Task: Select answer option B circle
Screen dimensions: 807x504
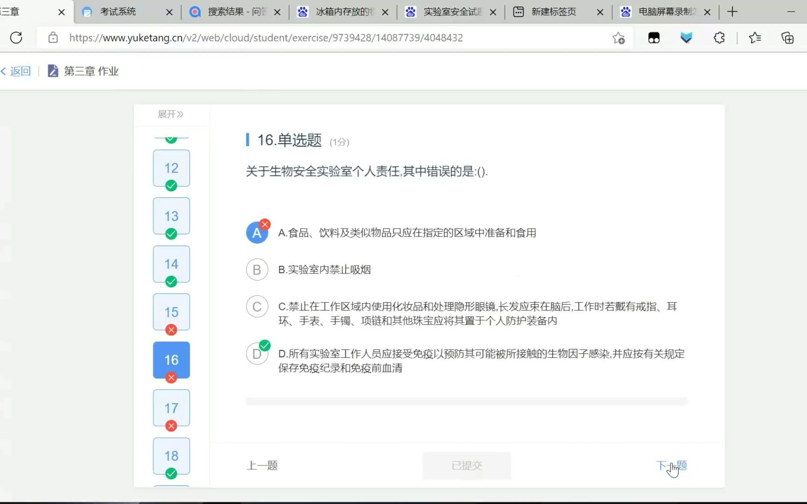Action: pos(257,270)
